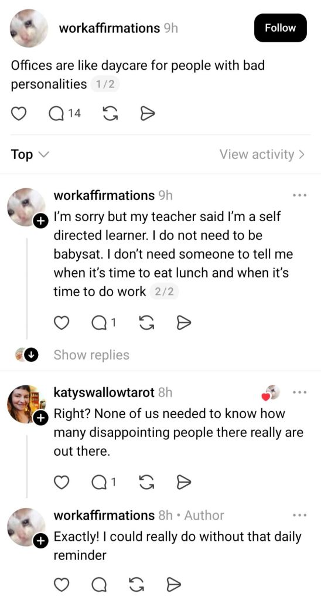The image size is (321, 600).
Task: Open the 14 comments on the main post
Action: pyautogui.click(x=65, y=114)
